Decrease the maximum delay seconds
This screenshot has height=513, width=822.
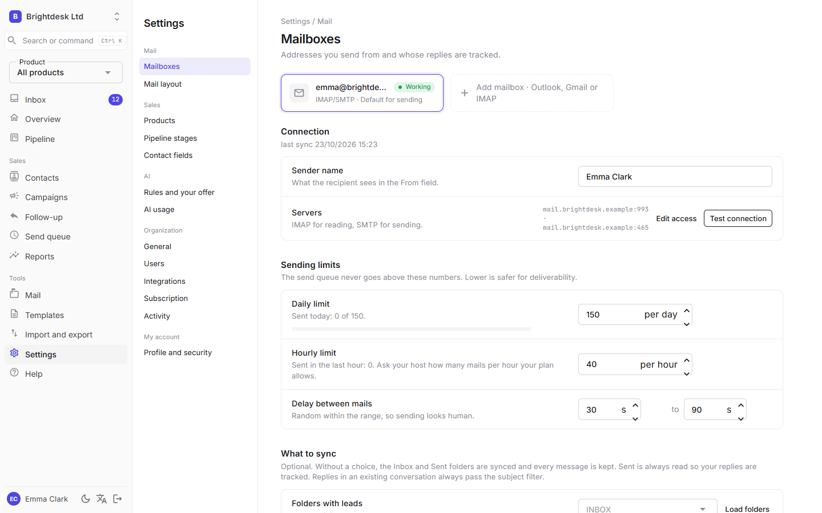click(741, 418)
